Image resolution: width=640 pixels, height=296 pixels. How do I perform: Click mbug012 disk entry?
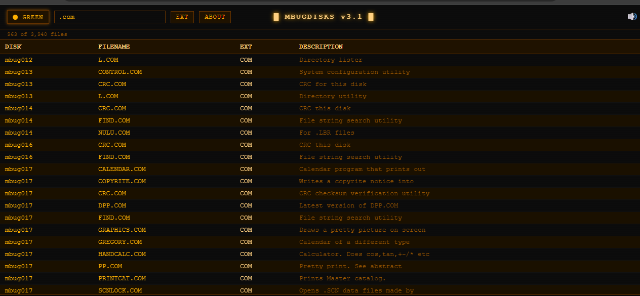(19, 60)
